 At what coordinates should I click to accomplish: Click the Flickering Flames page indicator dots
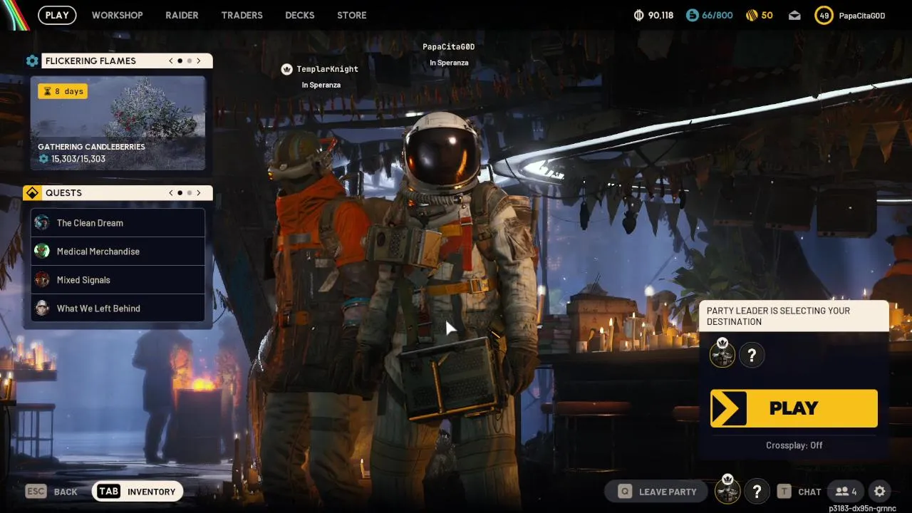click(x=185, y=61)
